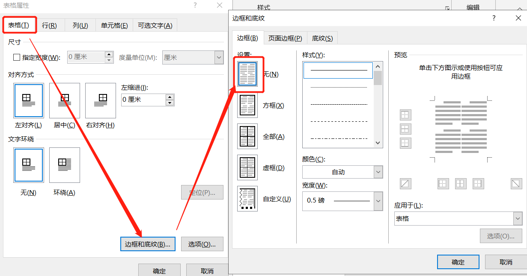Toggle inside horizontal border button in preview
This screenshot has height=276, width=527.
405,129
